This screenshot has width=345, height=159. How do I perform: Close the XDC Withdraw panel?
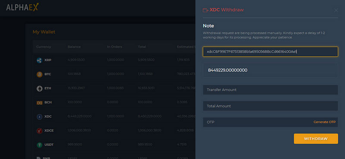tap(336, 10)
